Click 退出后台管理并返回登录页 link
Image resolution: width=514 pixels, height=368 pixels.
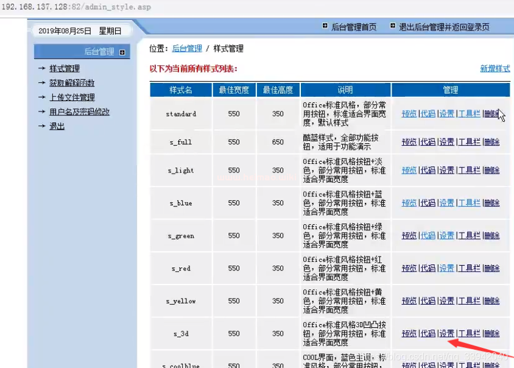point(443,27)
